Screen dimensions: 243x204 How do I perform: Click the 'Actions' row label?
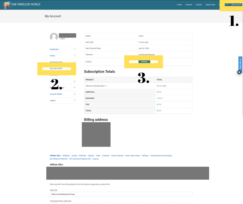pyautogui.click(x=88, y=62)
